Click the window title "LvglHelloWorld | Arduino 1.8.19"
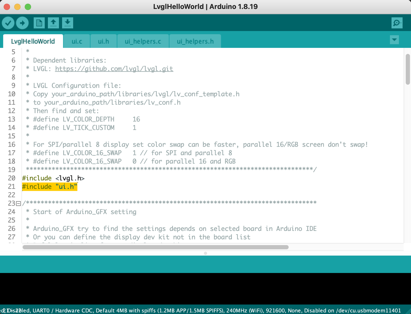 [205, 7]
